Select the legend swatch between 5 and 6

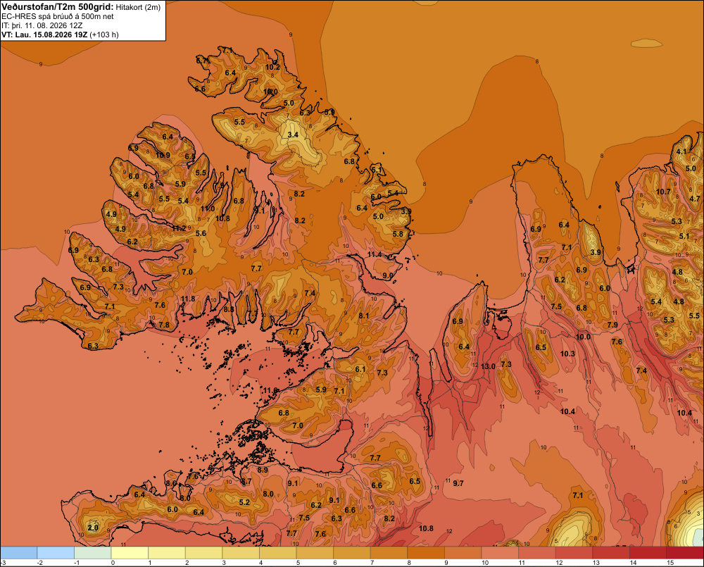pos(315,553)
